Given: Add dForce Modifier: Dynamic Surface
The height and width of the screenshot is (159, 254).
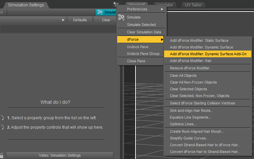Looking at the screenshot, I should coord(207,47).
